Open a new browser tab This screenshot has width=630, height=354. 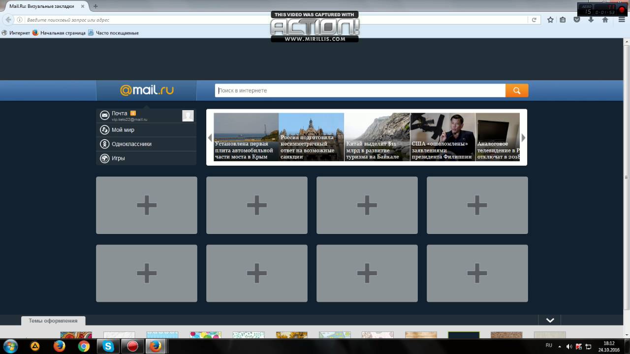(95, 6)
